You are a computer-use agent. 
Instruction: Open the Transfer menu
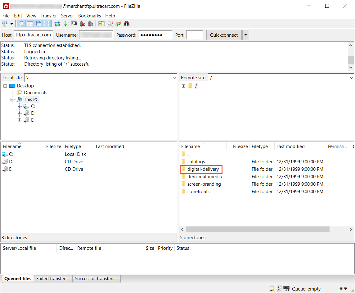[49, 16]
